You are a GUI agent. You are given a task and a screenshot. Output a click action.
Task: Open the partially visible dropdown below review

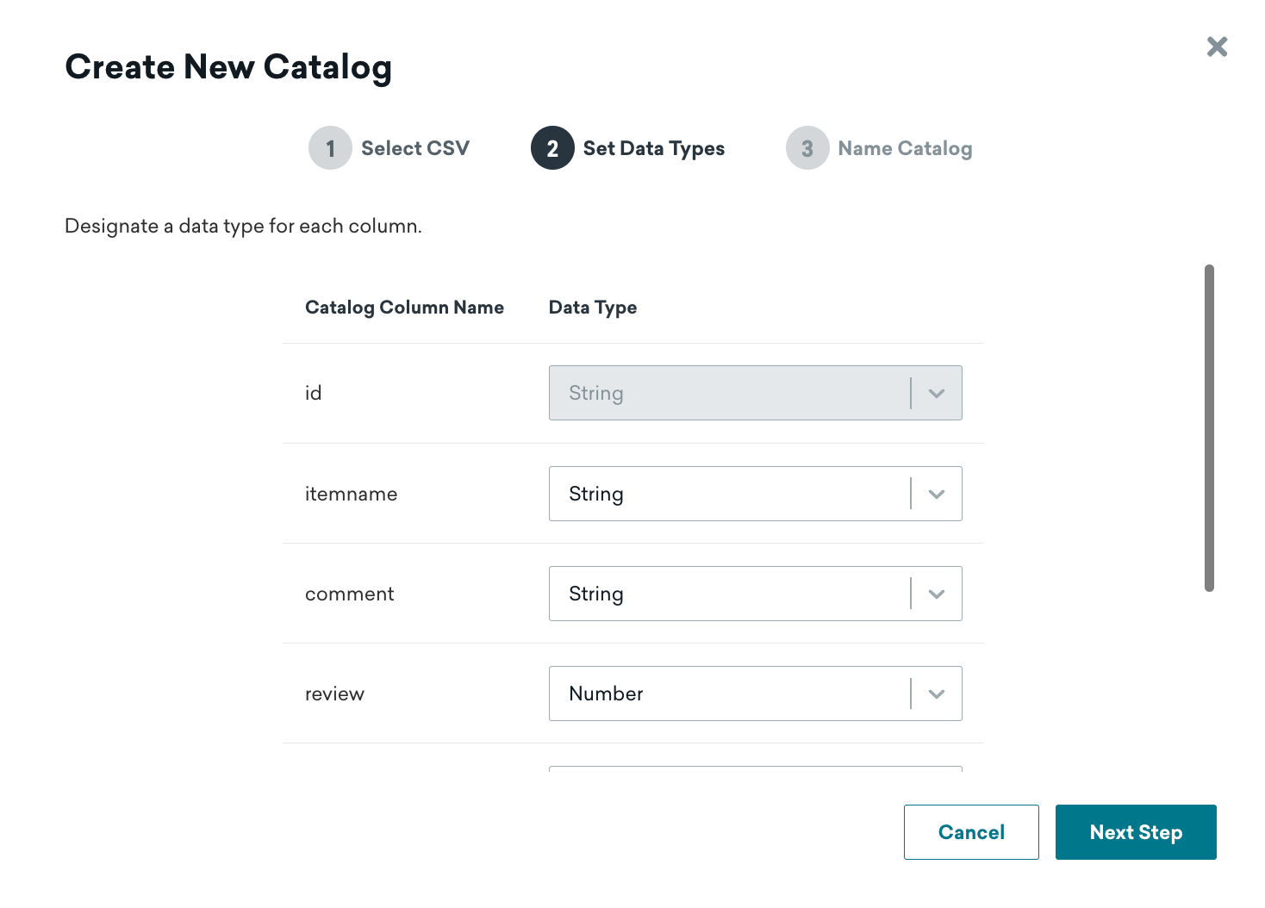pyautogui.click(x=755, y=768)
